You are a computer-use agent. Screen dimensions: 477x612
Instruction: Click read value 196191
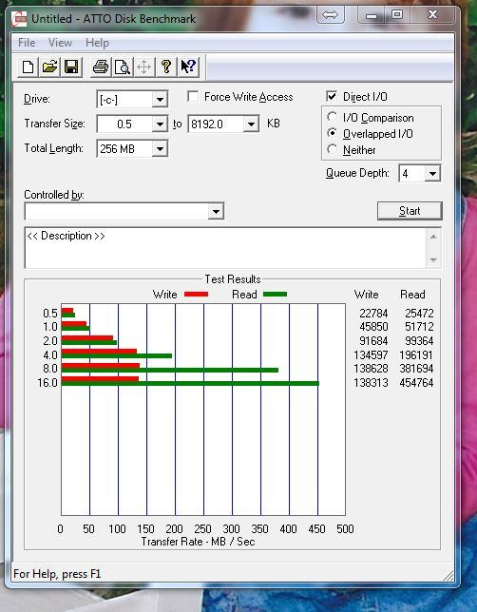[416, 355]
